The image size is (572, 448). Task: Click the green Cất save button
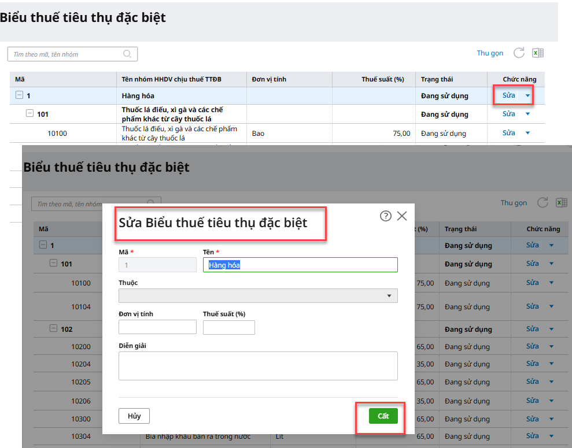(x=383, y=416)
